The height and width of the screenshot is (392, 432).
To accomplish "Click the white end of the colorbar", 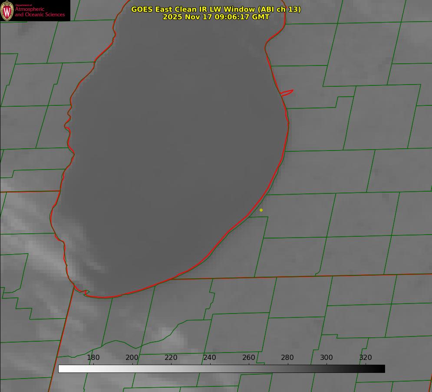I will (62, 369).
